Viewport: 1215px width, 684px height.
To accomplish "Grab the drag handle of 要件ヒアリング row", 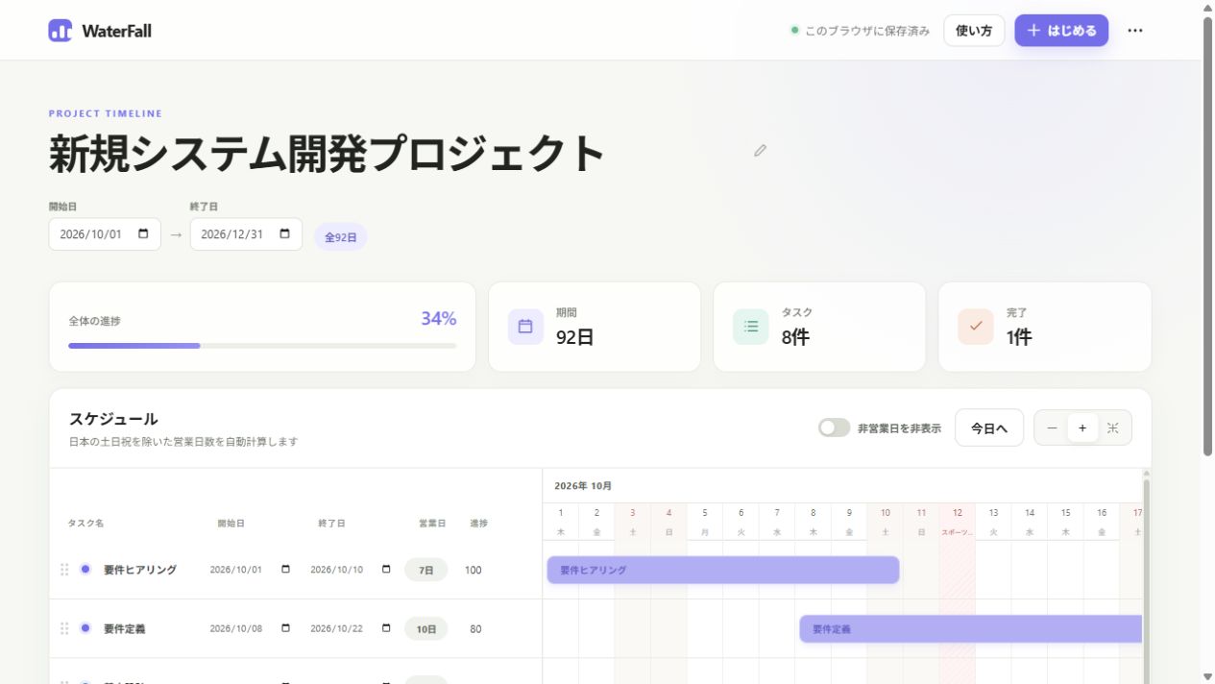I will point(64,570).
